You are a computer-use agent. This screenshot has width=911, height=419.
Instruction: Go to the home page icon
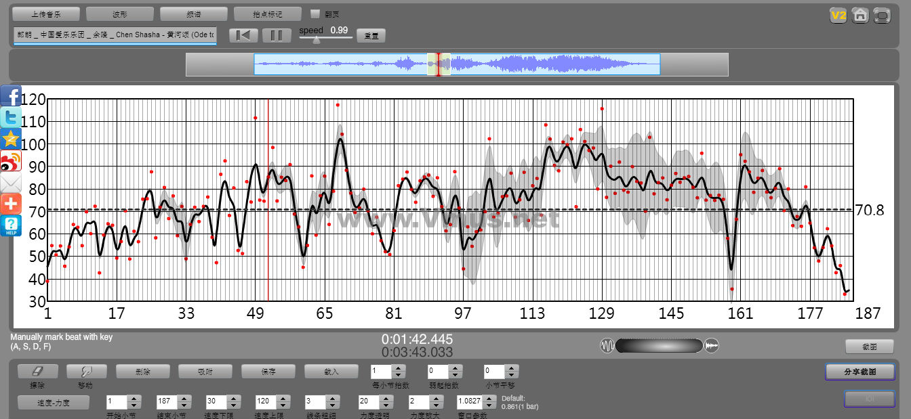[860, 15]
